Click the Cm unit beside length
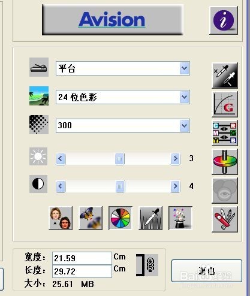 tap(120, 269)
